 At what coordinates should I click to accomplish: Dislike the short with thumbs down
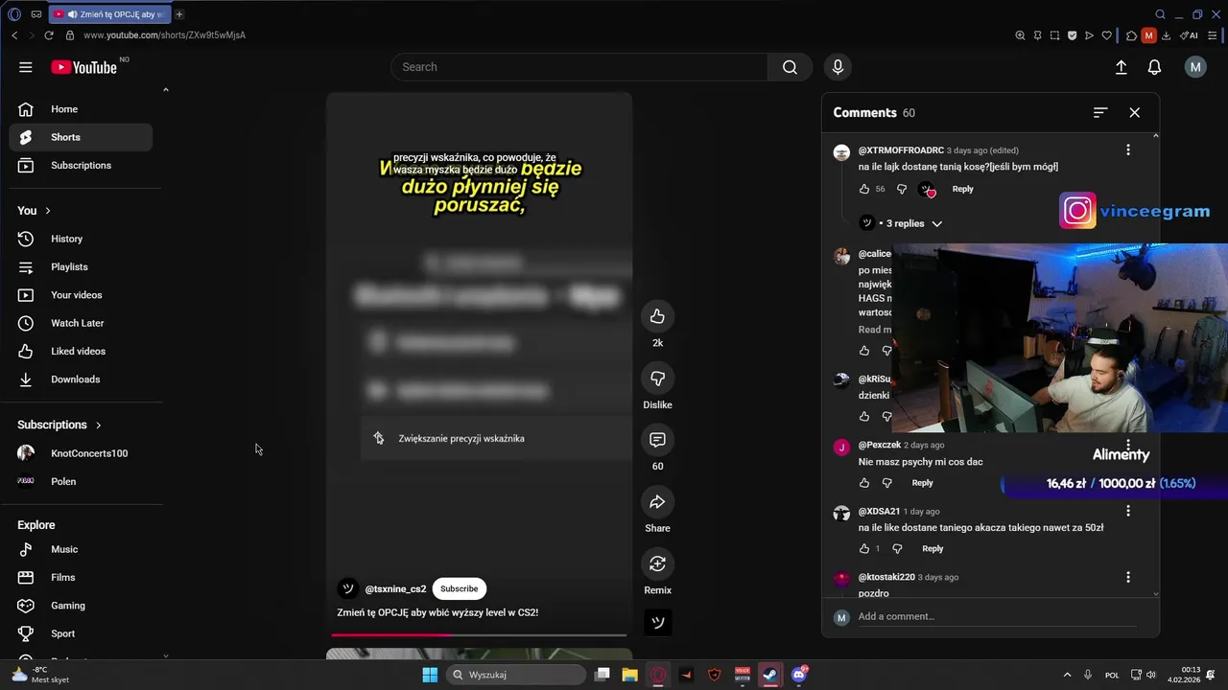tap(657, 379)
